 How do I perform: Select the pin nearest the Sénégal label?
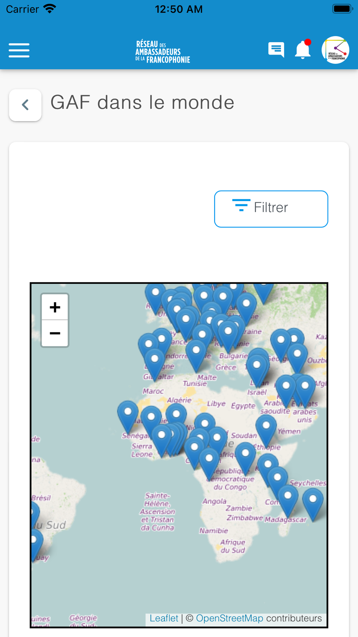[128, 417]
